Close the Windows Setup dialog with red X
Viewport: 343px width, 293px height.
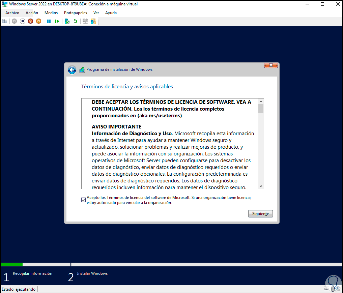tap(271, 65)
